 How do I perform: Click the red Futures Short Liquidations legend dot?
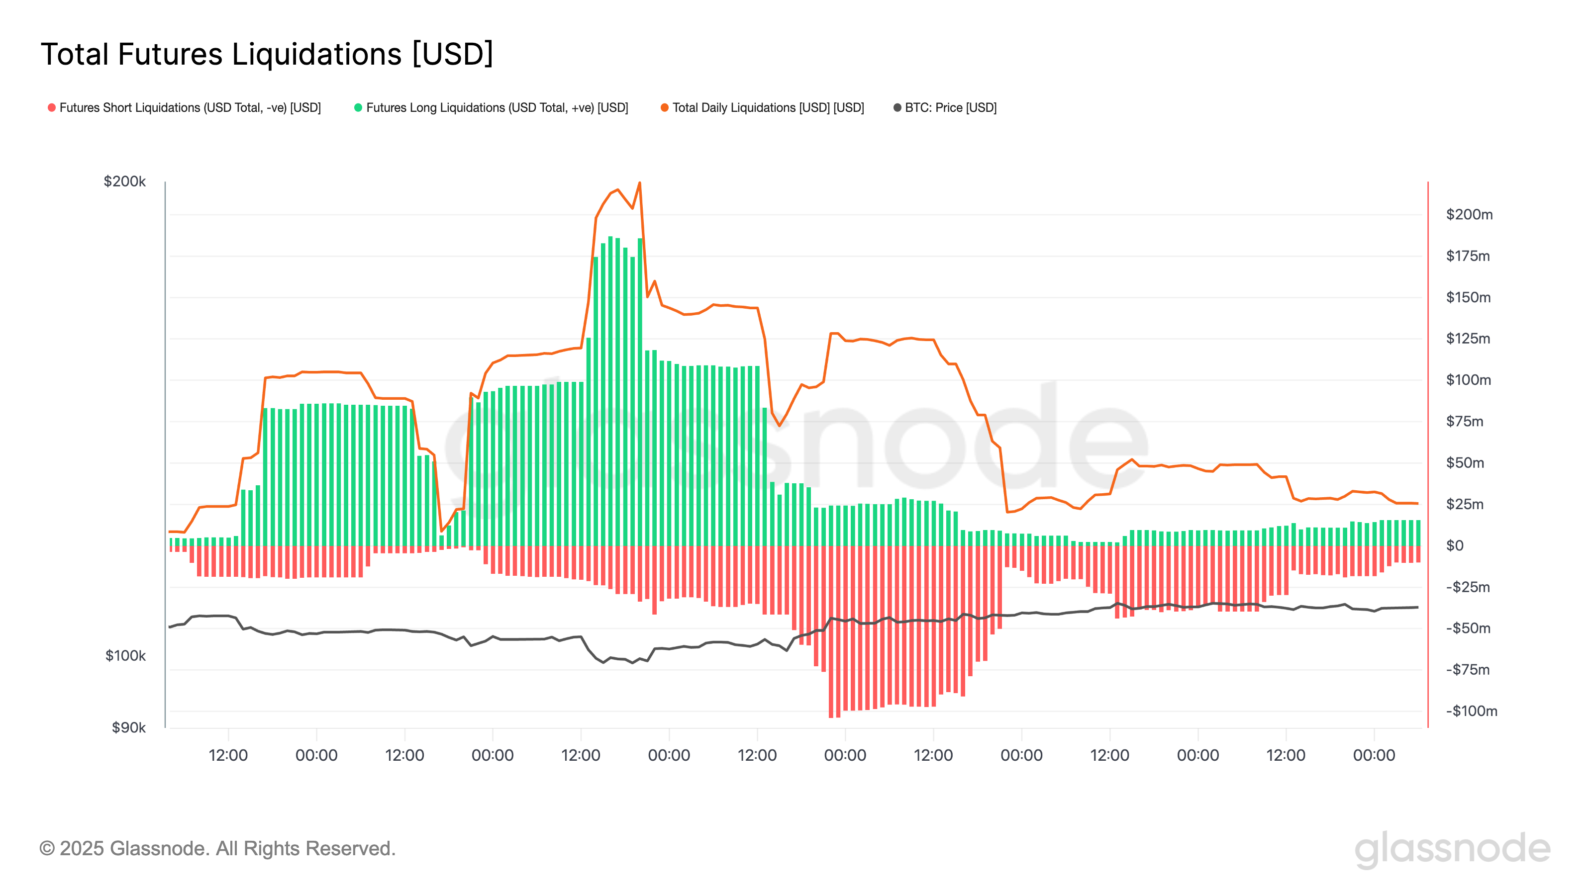point(52,107)
